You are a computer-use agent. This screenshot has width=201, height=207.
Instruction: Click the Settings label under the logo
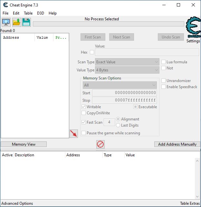193,41
